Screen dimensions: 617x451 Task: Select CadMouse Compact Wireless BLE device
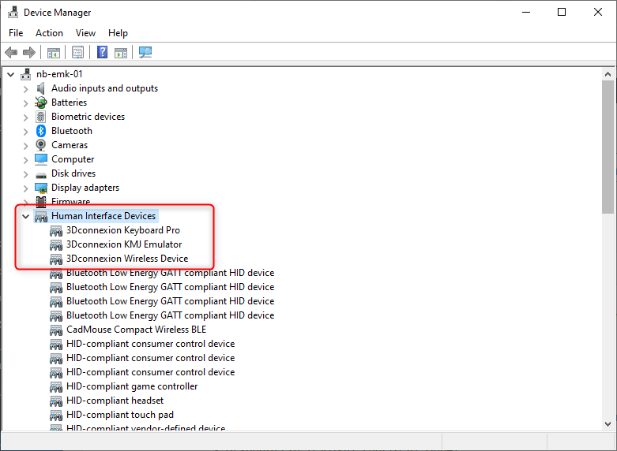click(136, 330)
